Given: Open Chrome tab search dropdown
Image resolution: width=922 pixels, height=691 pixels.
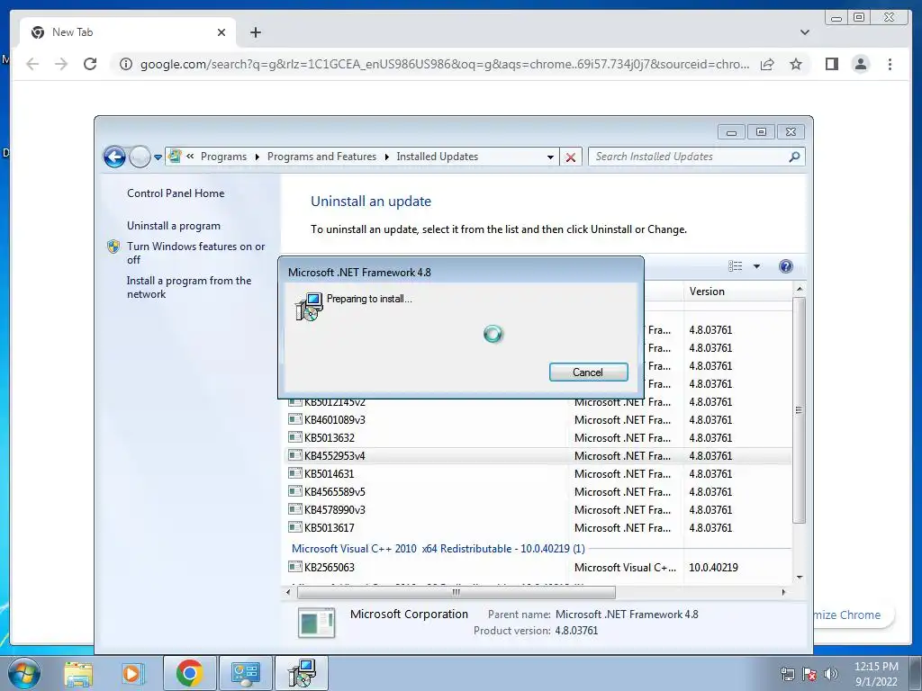Looking at the screenshot, I should click(805, 32).
